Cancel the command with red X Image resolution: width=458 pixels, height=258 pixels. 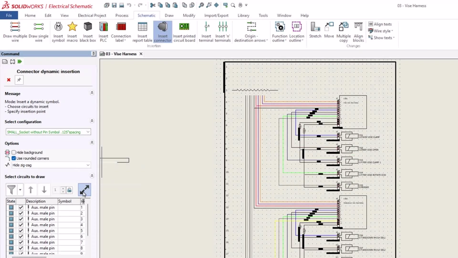point(9,80)
